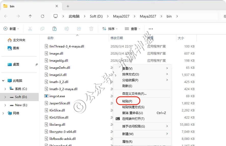226x146 pixels.
Task: Open 排序方式(O) submenu
Action: click(142, 74)
